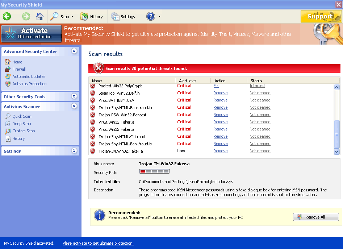This screenshot has width=343, height=249.
Task: Open the dropdown arrow next to Help
Action: (160, 17)
